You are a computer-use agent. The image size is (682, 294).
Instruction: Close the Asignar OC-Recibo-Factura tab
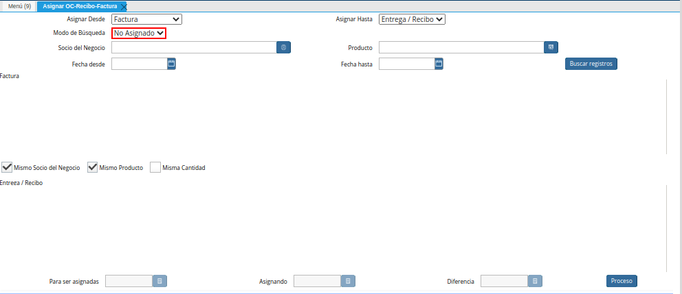coord(124,7)
